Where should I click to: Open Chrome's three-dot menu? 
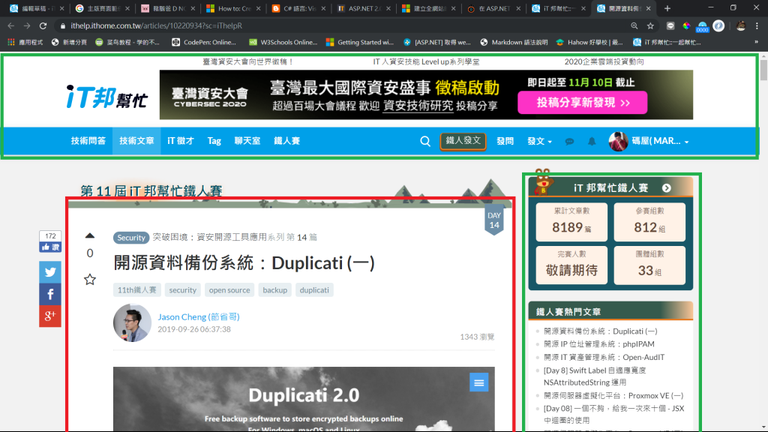coord(757,26)
